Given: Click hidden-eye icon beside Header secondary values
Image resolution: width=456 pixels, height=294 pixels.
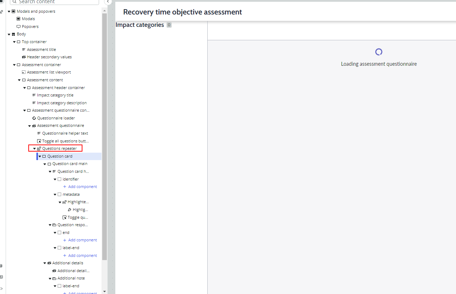Looking at the screenshot, I should [x=24, y=57].
